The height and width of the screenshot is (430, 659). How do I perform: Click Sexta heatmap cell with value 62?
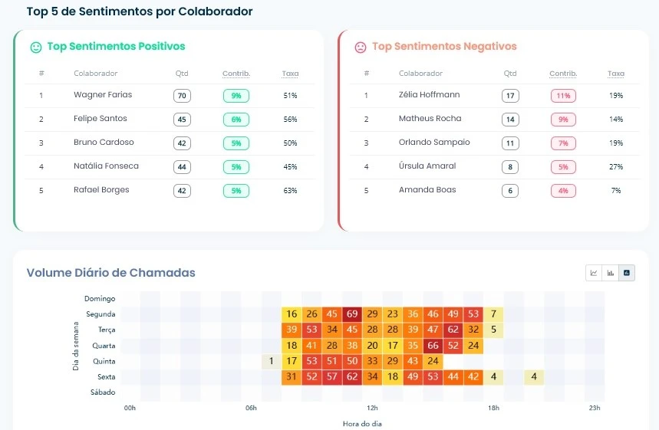coord(352,377)
